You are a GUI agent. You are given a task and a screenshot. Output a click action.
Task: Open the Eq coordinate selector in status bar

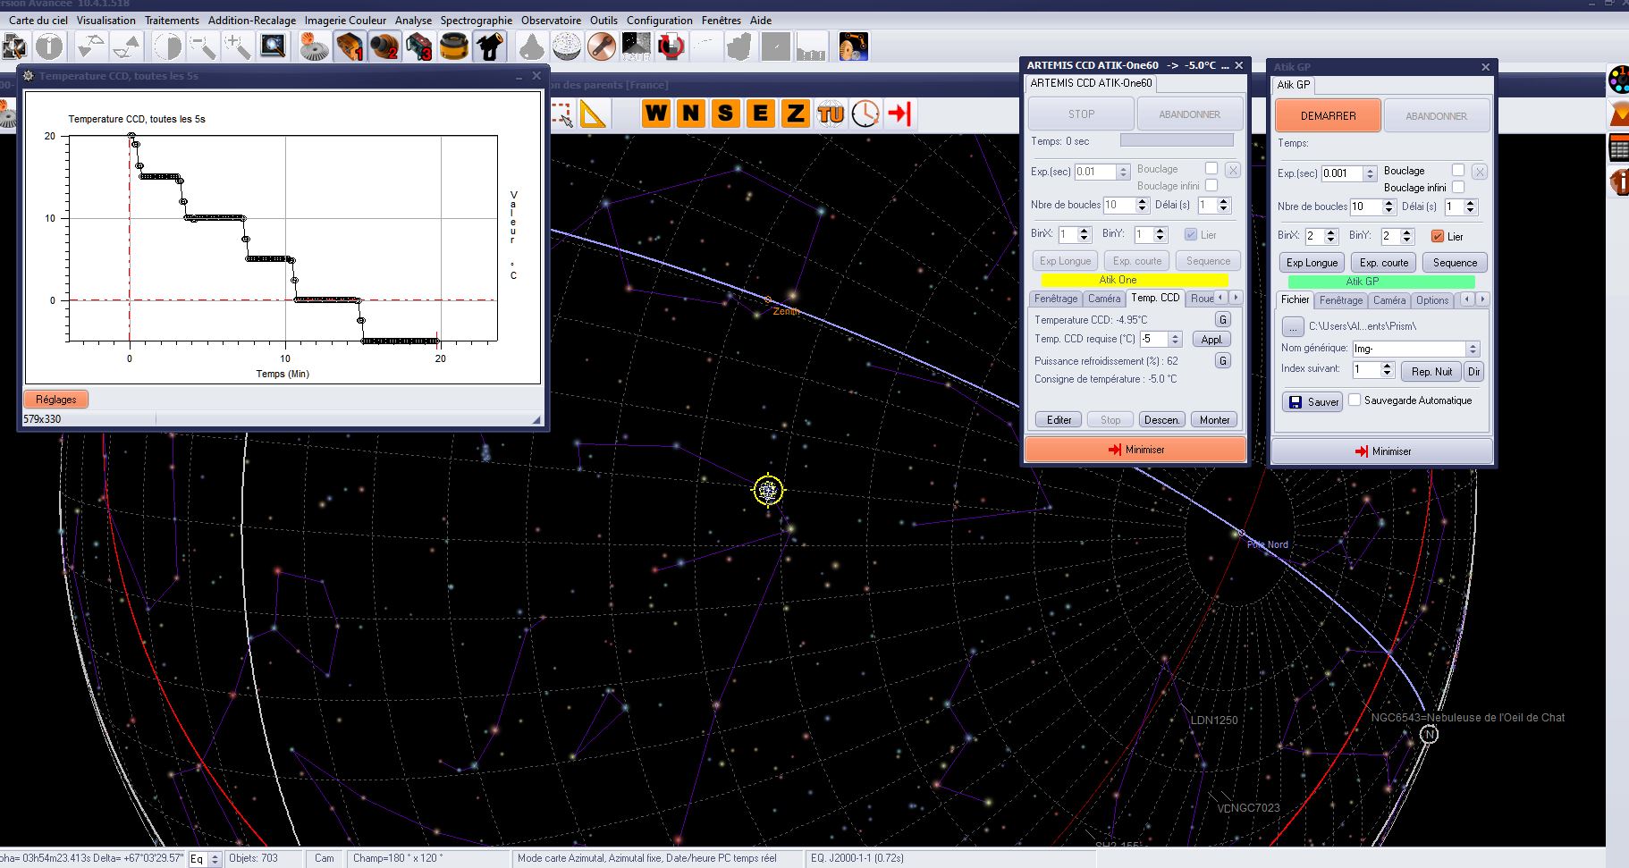tap(204, 859)
